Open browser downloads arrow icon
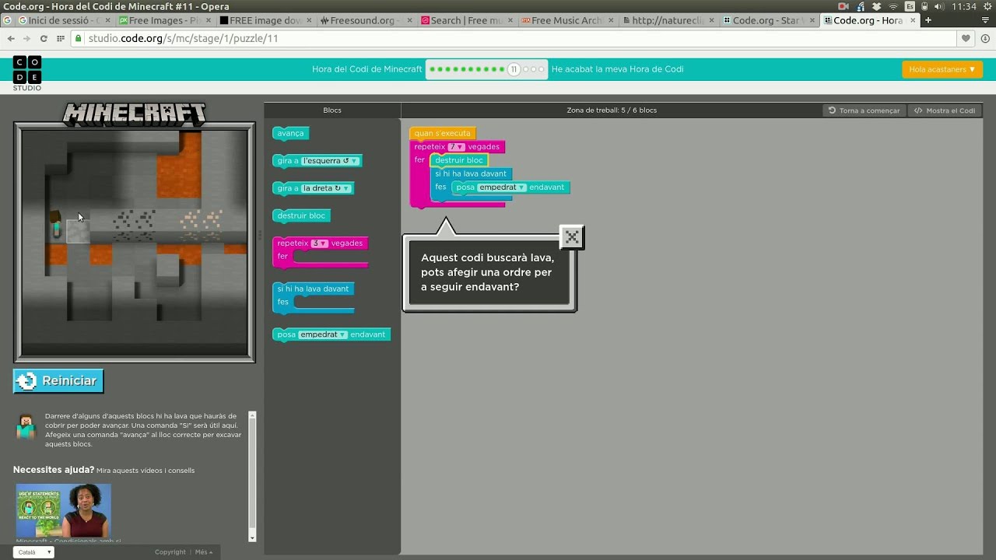 click(985, 38)
